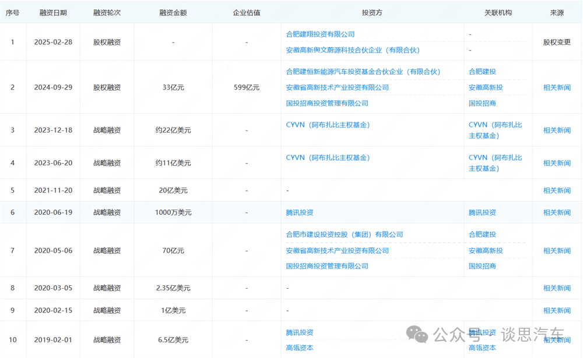The height and width of the screenshot is (358, 583).
Task: Open 国投招商投资管理有限公司 in row 7
Action: click(x=327, y=266)
